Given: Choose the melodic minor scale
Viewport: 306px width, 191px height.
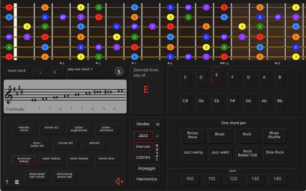Looking at the screenshot, I should coord(24,129).
